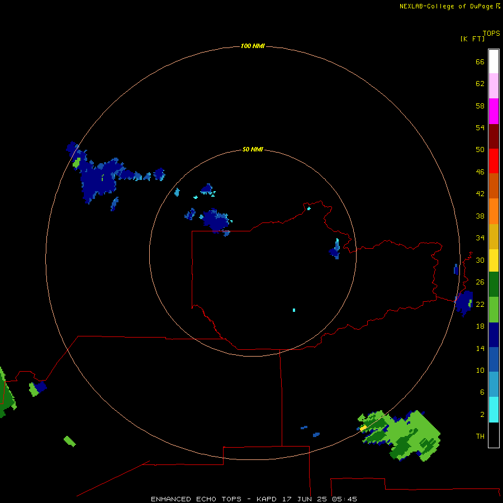Click the dark red legend swatch
503x503 pixels.
(493, 136)
